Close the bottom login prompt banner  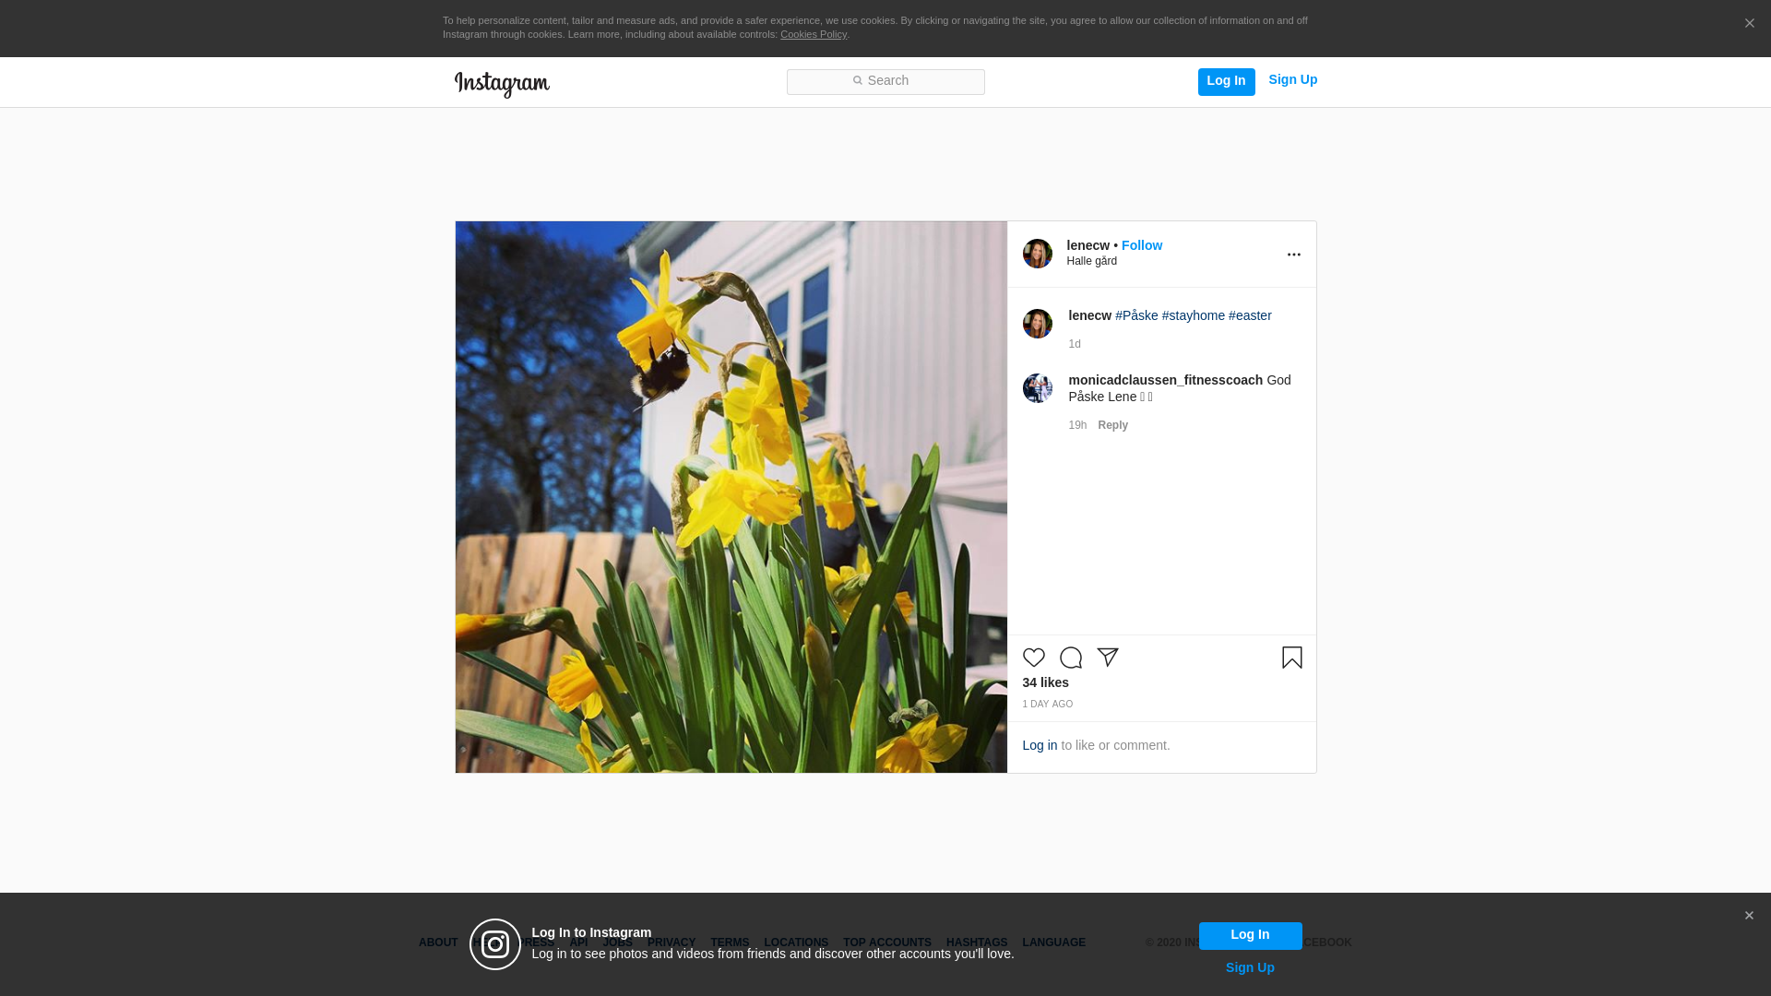pos(1749,916)
